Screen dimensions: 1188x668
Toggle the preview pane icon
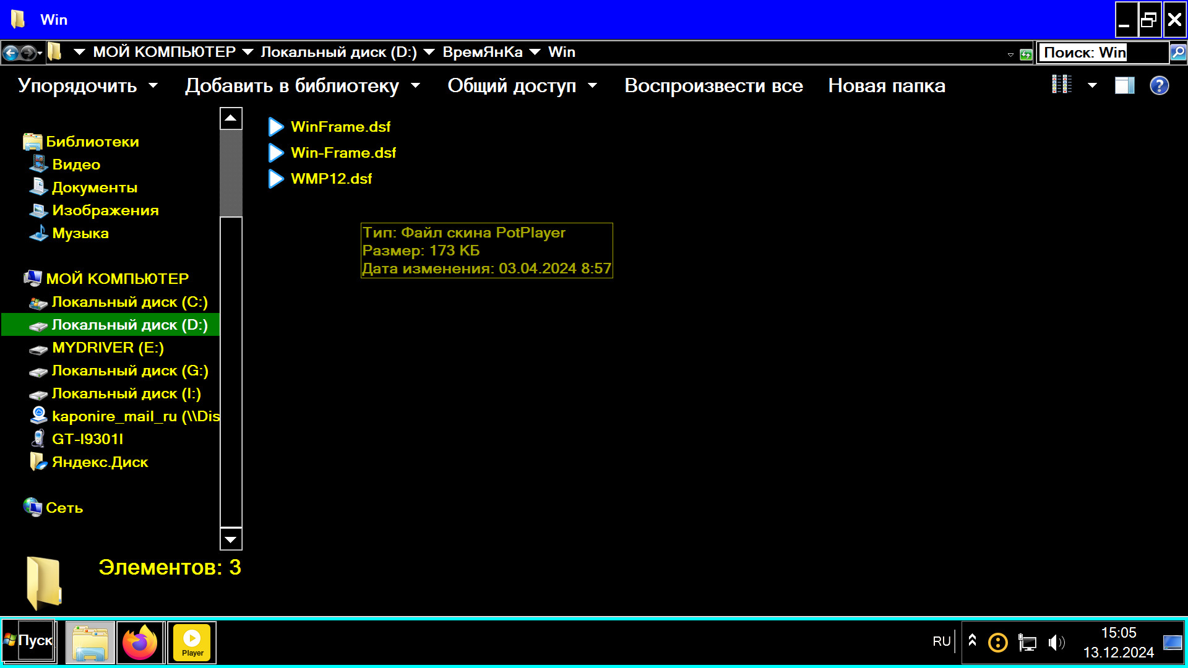(1124, 85)
